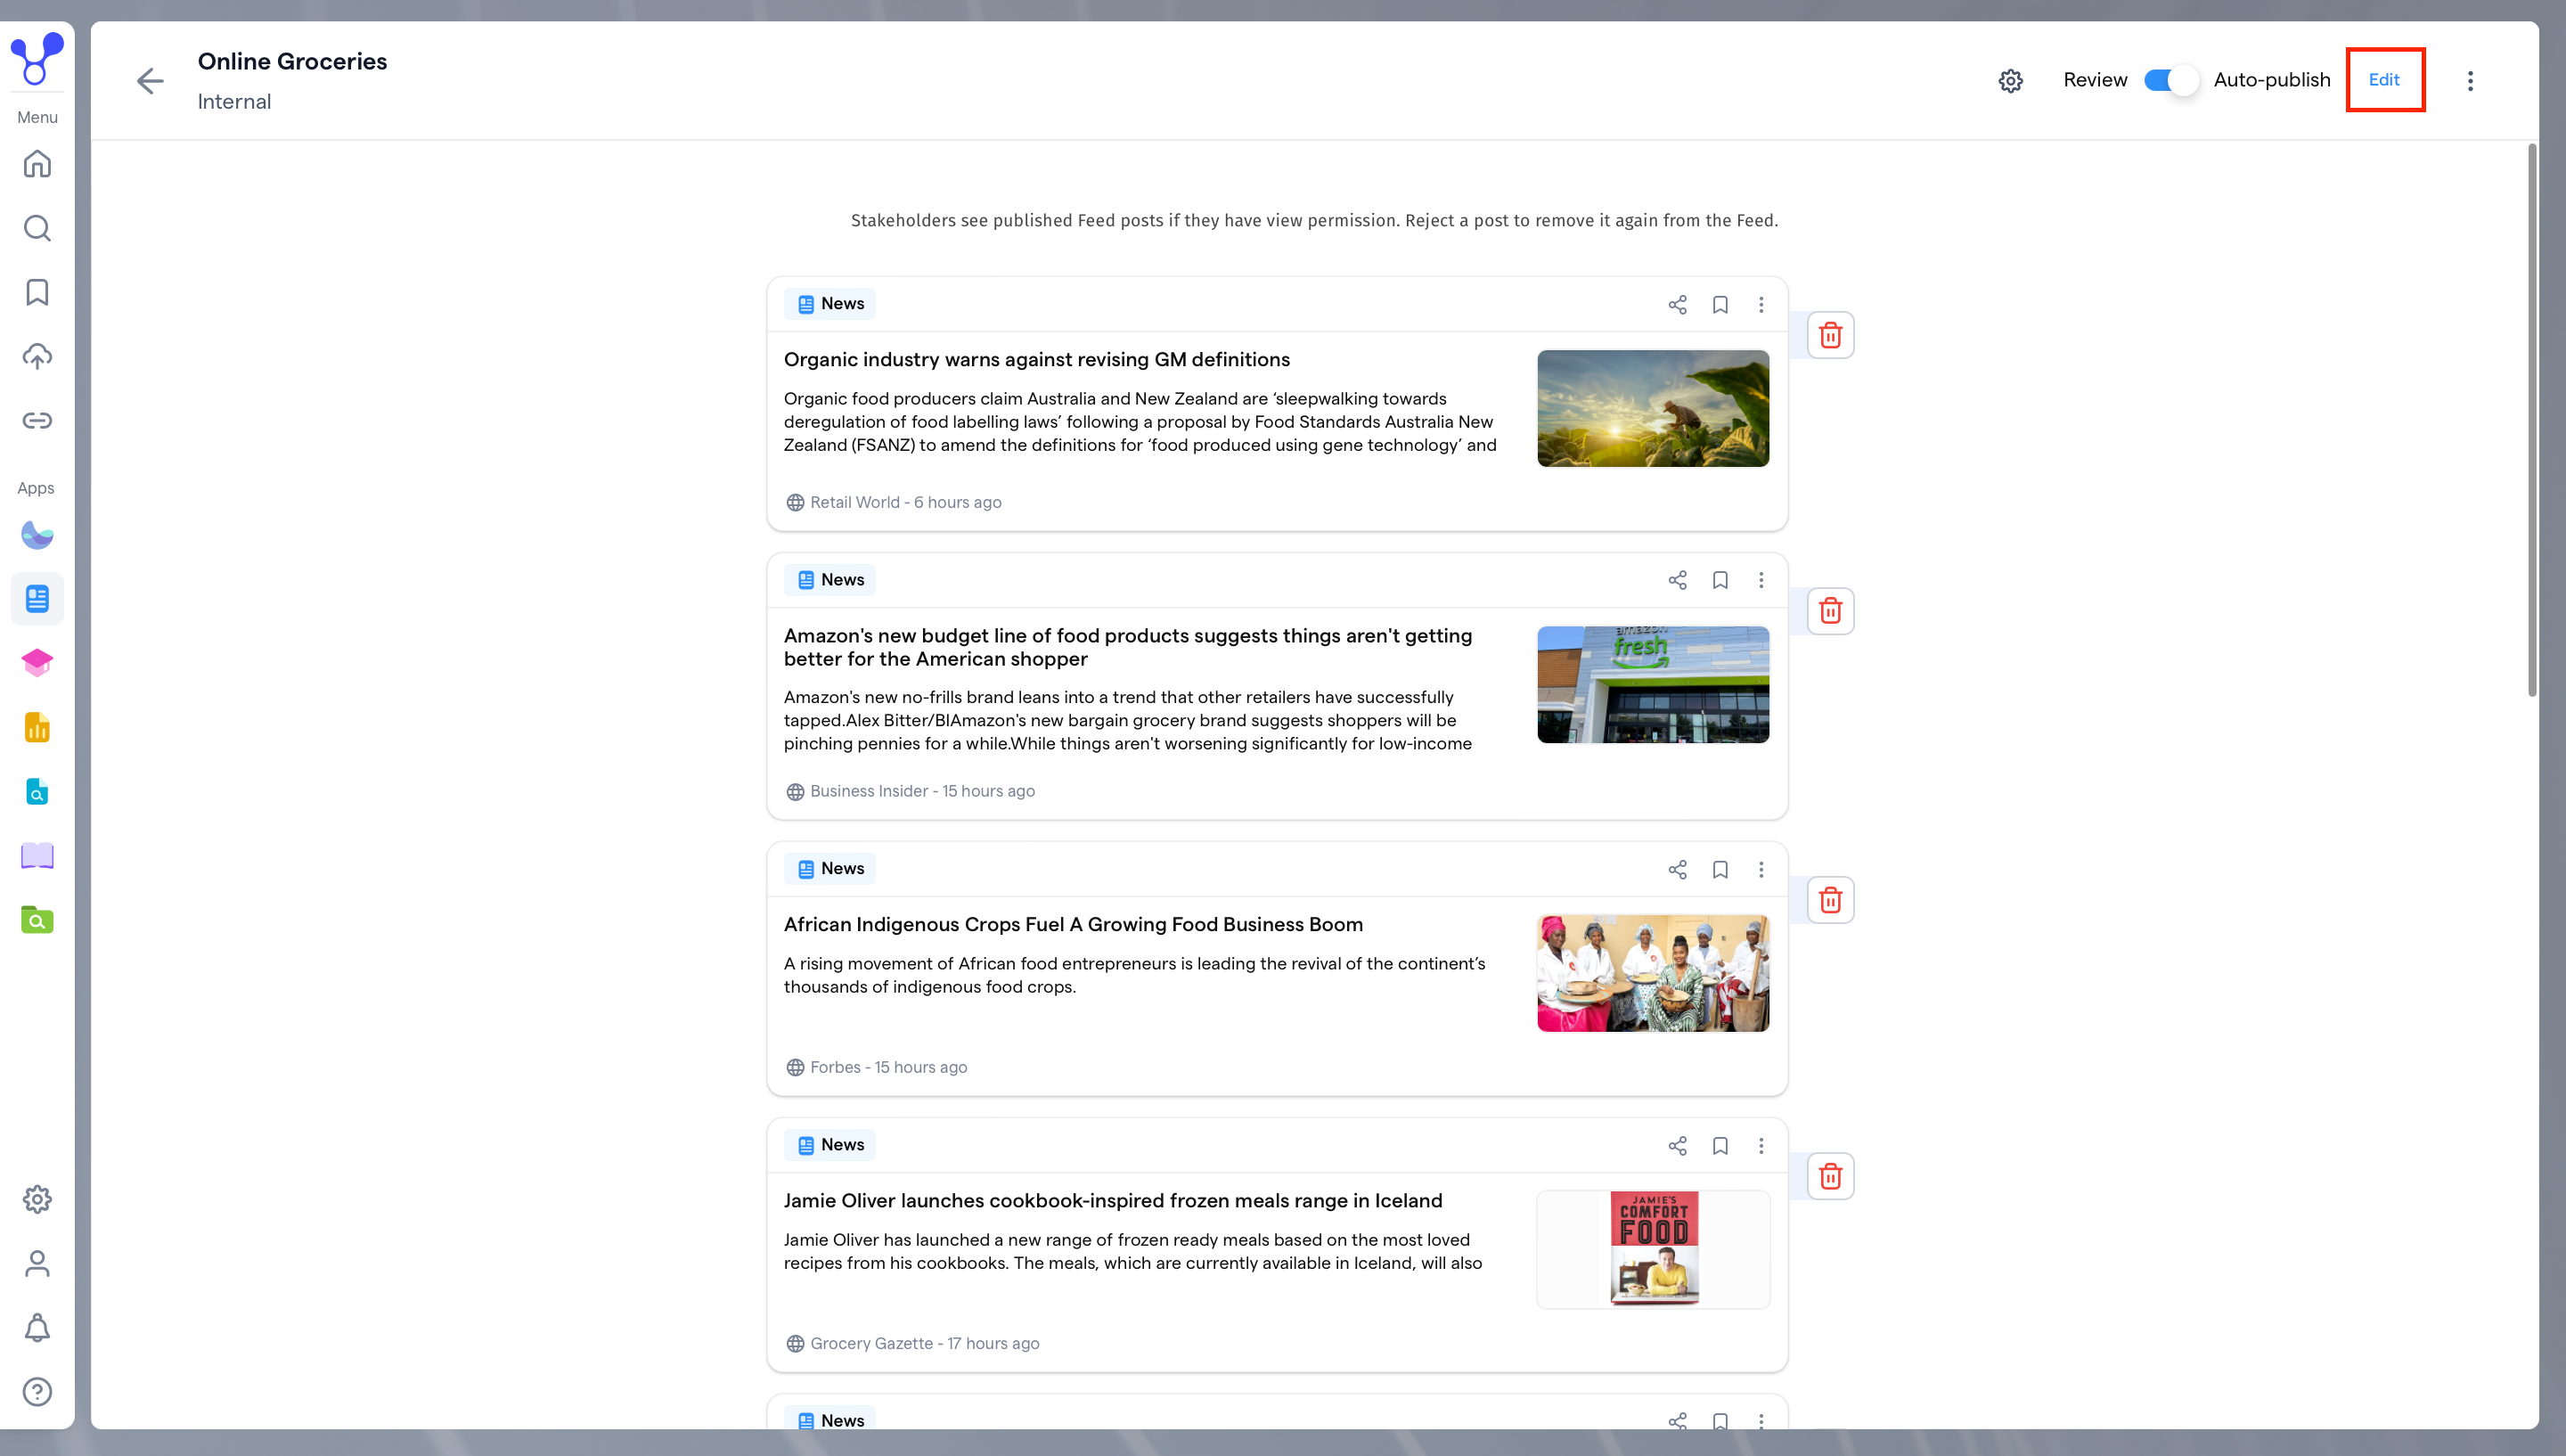Delete the Organic industry GM definitions post
This screenshot has width=2566, height=1456.
[1830, 335]
